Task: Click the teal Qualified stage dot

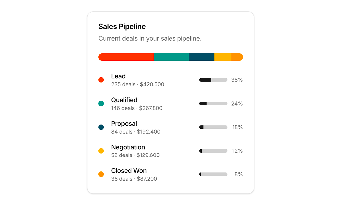Action: [101, 104]
